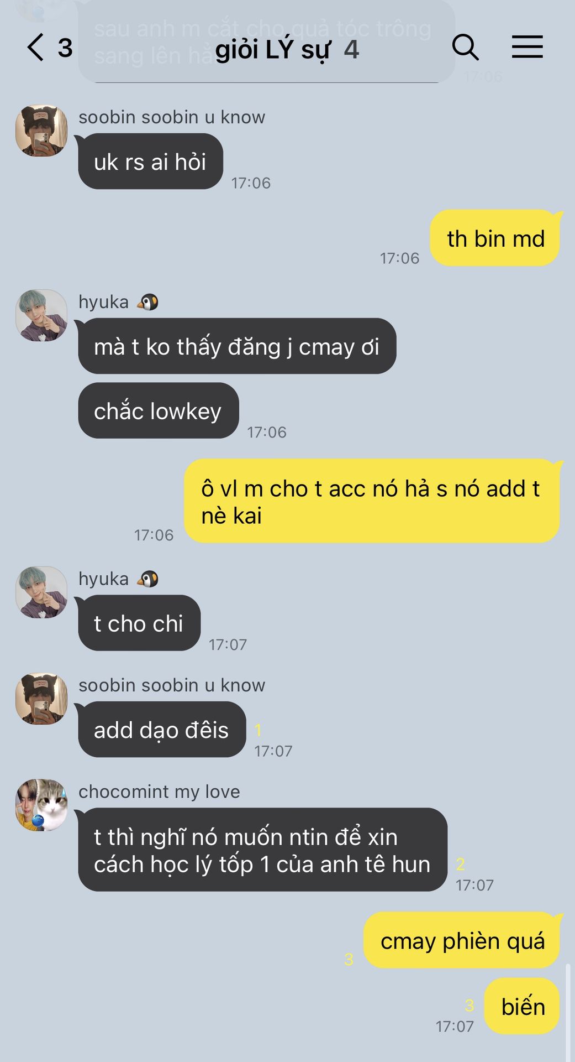Select the yellow "cmay phiền quá" bubble
The width and height of the screenshot is (575, 1062).
[462, 940]
